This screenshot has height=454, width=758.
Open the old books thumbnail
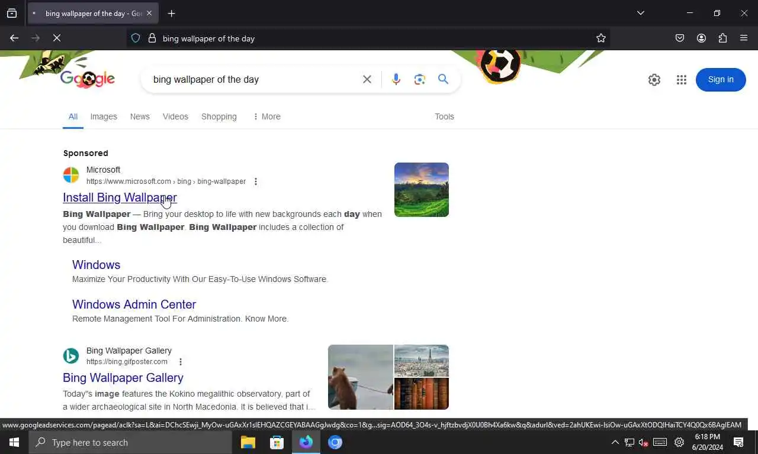(422, 394)
